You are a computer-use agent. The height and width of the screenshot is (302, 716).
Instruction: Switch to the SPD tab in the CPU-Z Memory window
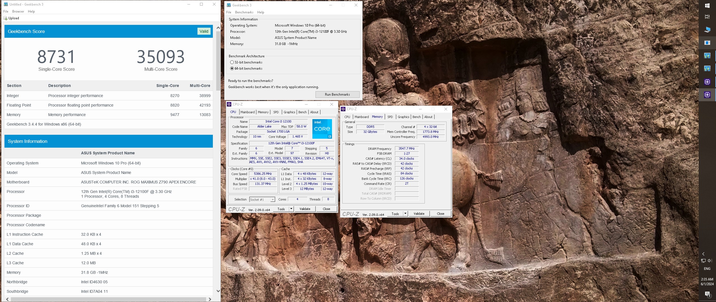pos(390,117)
